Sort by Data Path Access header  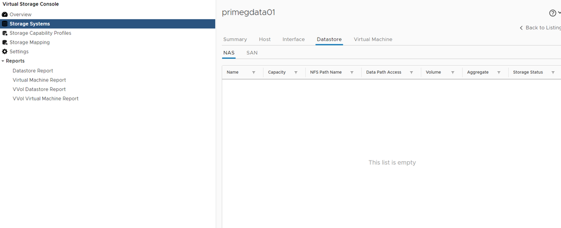[384, 72]
